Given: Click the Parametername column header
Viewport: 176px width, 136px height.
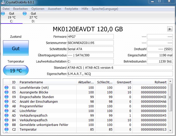Looking at the screenshot, I should pyautogui.click(x=47, y=82).
